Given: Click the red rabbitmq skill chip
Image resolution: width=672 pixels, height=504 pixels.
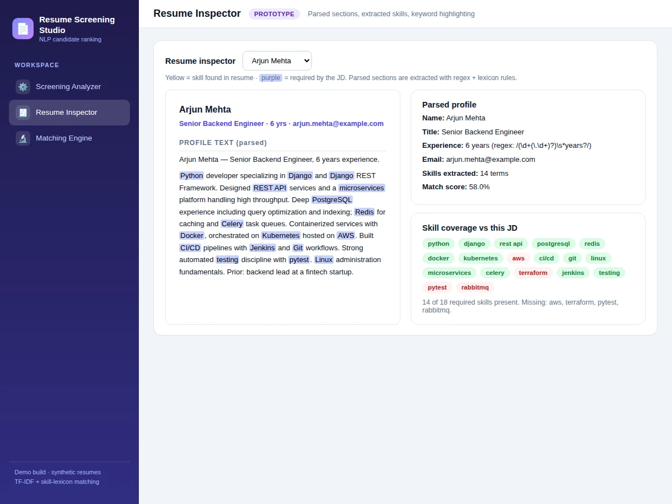Looking at the screenshot, I should coord(475,287).
